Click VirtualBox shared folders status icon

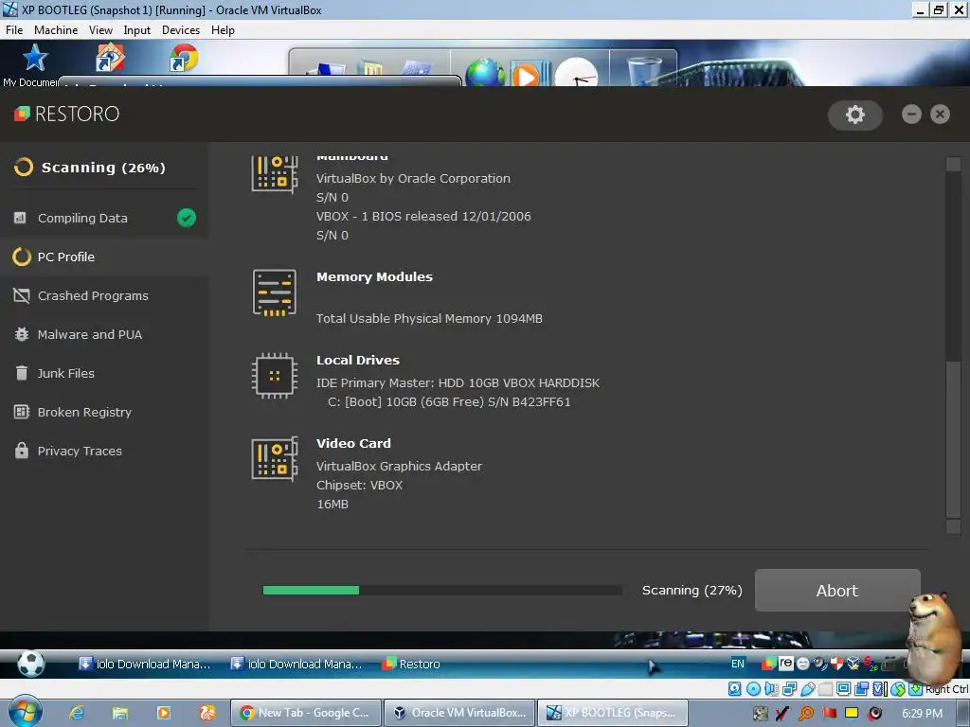point(826,689)
